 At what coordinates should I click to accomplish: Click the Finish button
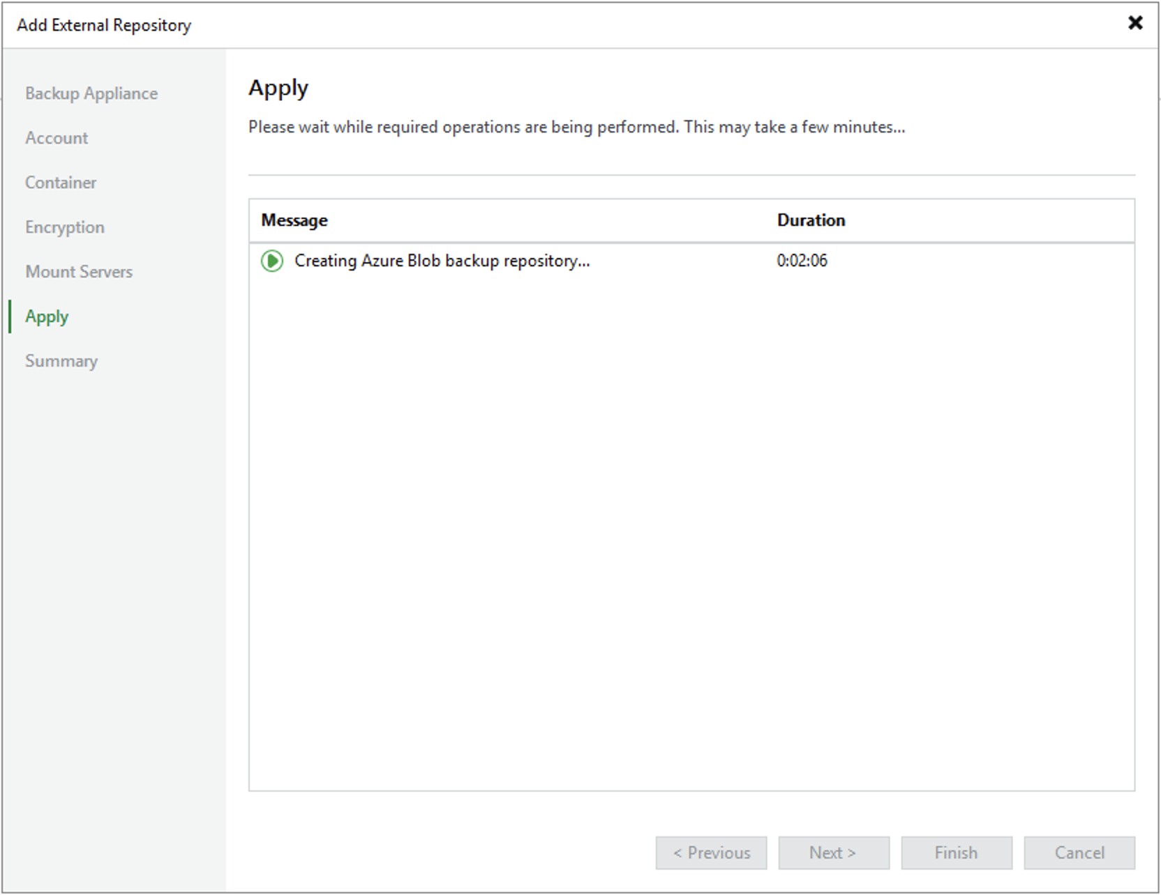click(x=957, y=852)
